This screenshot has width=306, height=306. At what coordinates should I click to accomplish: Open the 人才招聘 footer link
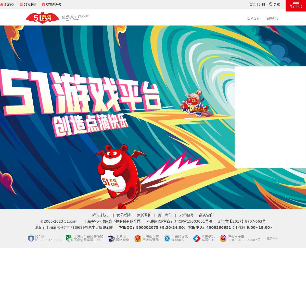[x=185, y=215]
